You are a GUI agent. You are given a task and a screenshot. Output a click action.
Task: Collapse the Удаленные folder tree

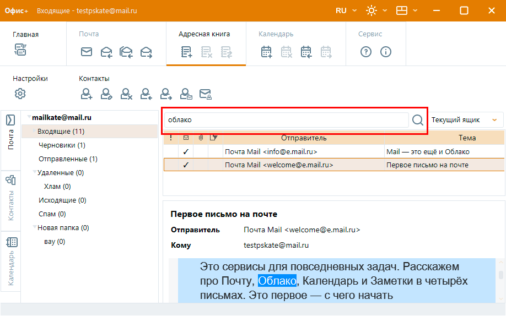click(x=34, y=173)
